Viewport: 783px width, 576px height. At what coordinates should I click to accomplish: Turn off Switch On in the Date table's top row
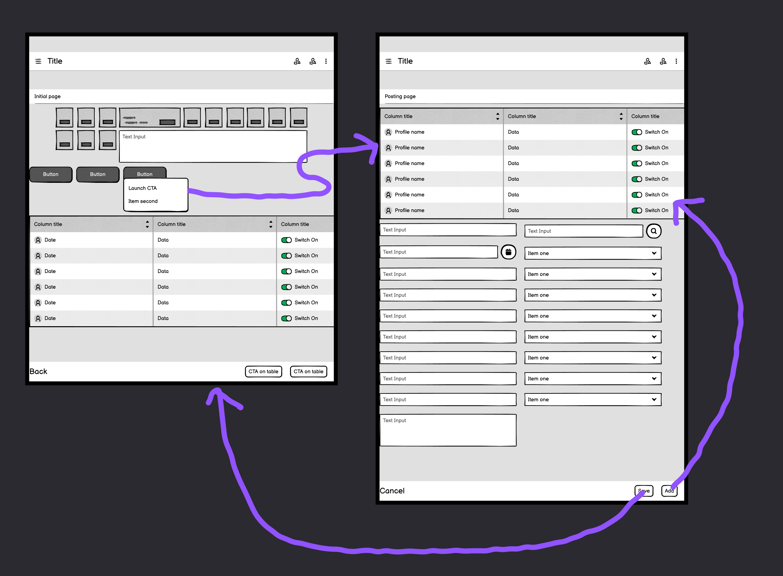pyautogui.click(x=287, y=240)
